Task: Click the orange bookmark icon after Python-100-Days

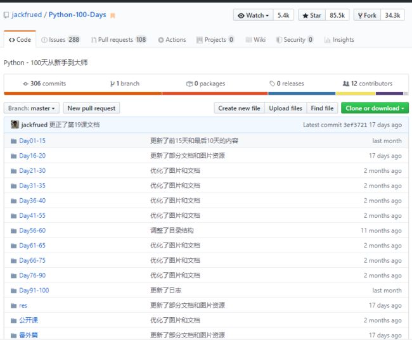Action: [x=113, y=16]
